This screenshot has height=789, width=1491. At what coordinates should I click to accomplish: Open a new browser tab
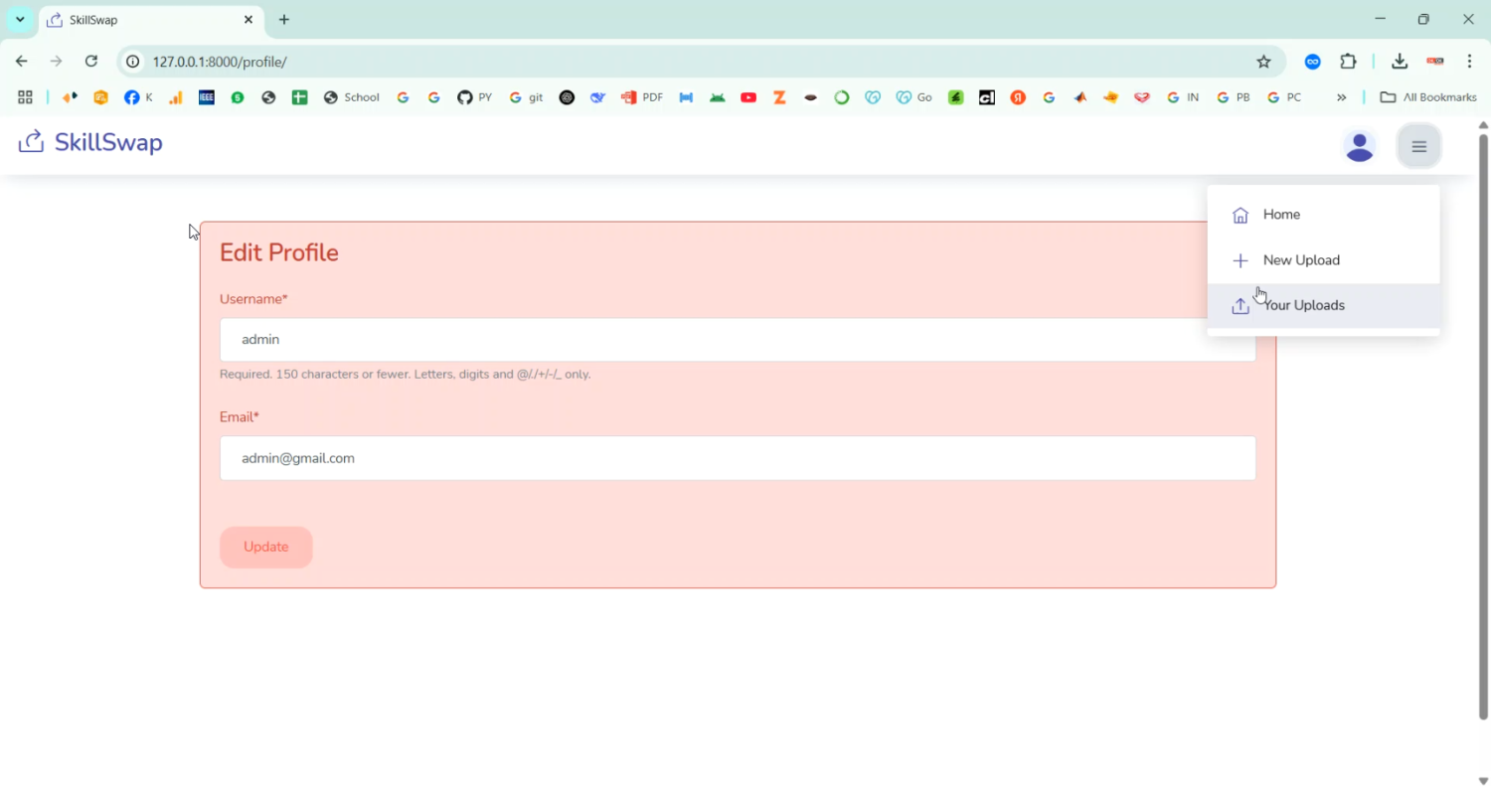click(284, 20)
